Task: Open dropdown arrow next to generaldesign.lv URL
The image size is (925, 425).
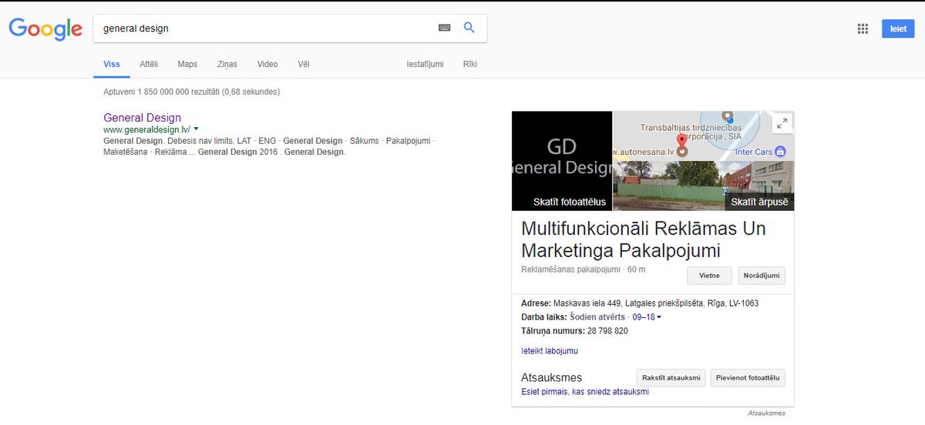Action: (197, 129)
